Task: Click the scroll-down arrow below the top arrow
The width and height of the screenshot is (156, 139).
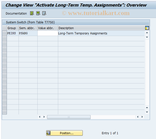Action: (147, 37)
